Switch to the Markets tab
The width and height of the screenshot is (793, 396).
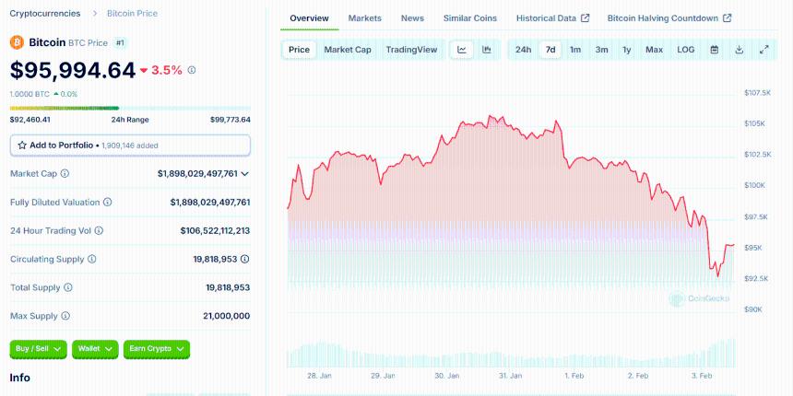pyautogui.click(x=364, y=18)
